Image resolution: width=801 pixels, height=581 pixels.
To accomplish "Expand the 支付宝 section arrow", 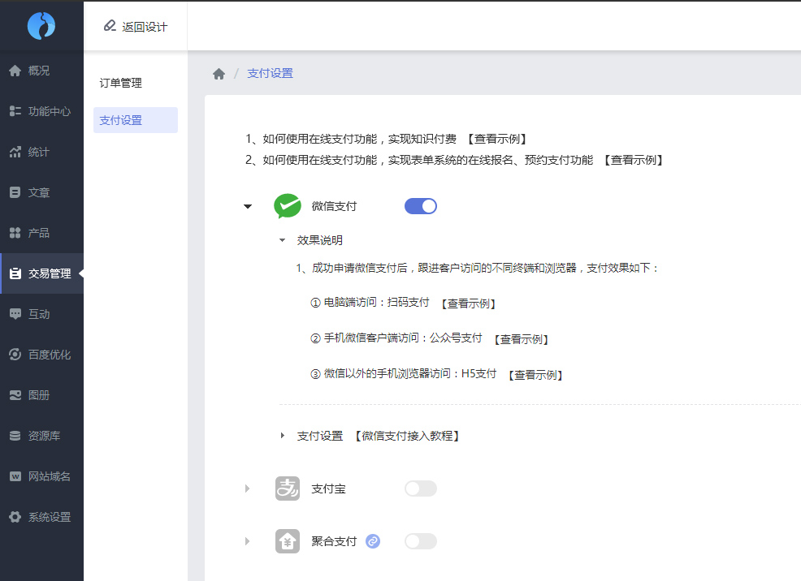I will click(248, 488).
